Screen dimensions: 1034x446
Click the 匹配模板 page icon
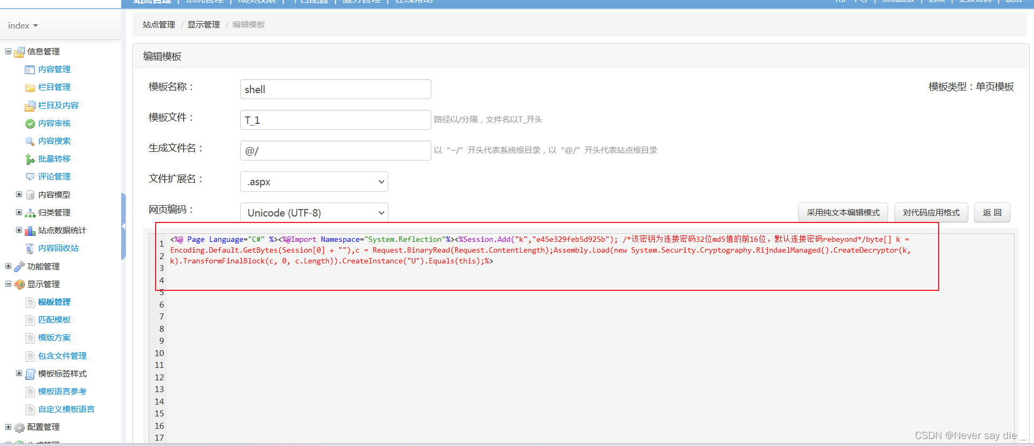(30, 320)
